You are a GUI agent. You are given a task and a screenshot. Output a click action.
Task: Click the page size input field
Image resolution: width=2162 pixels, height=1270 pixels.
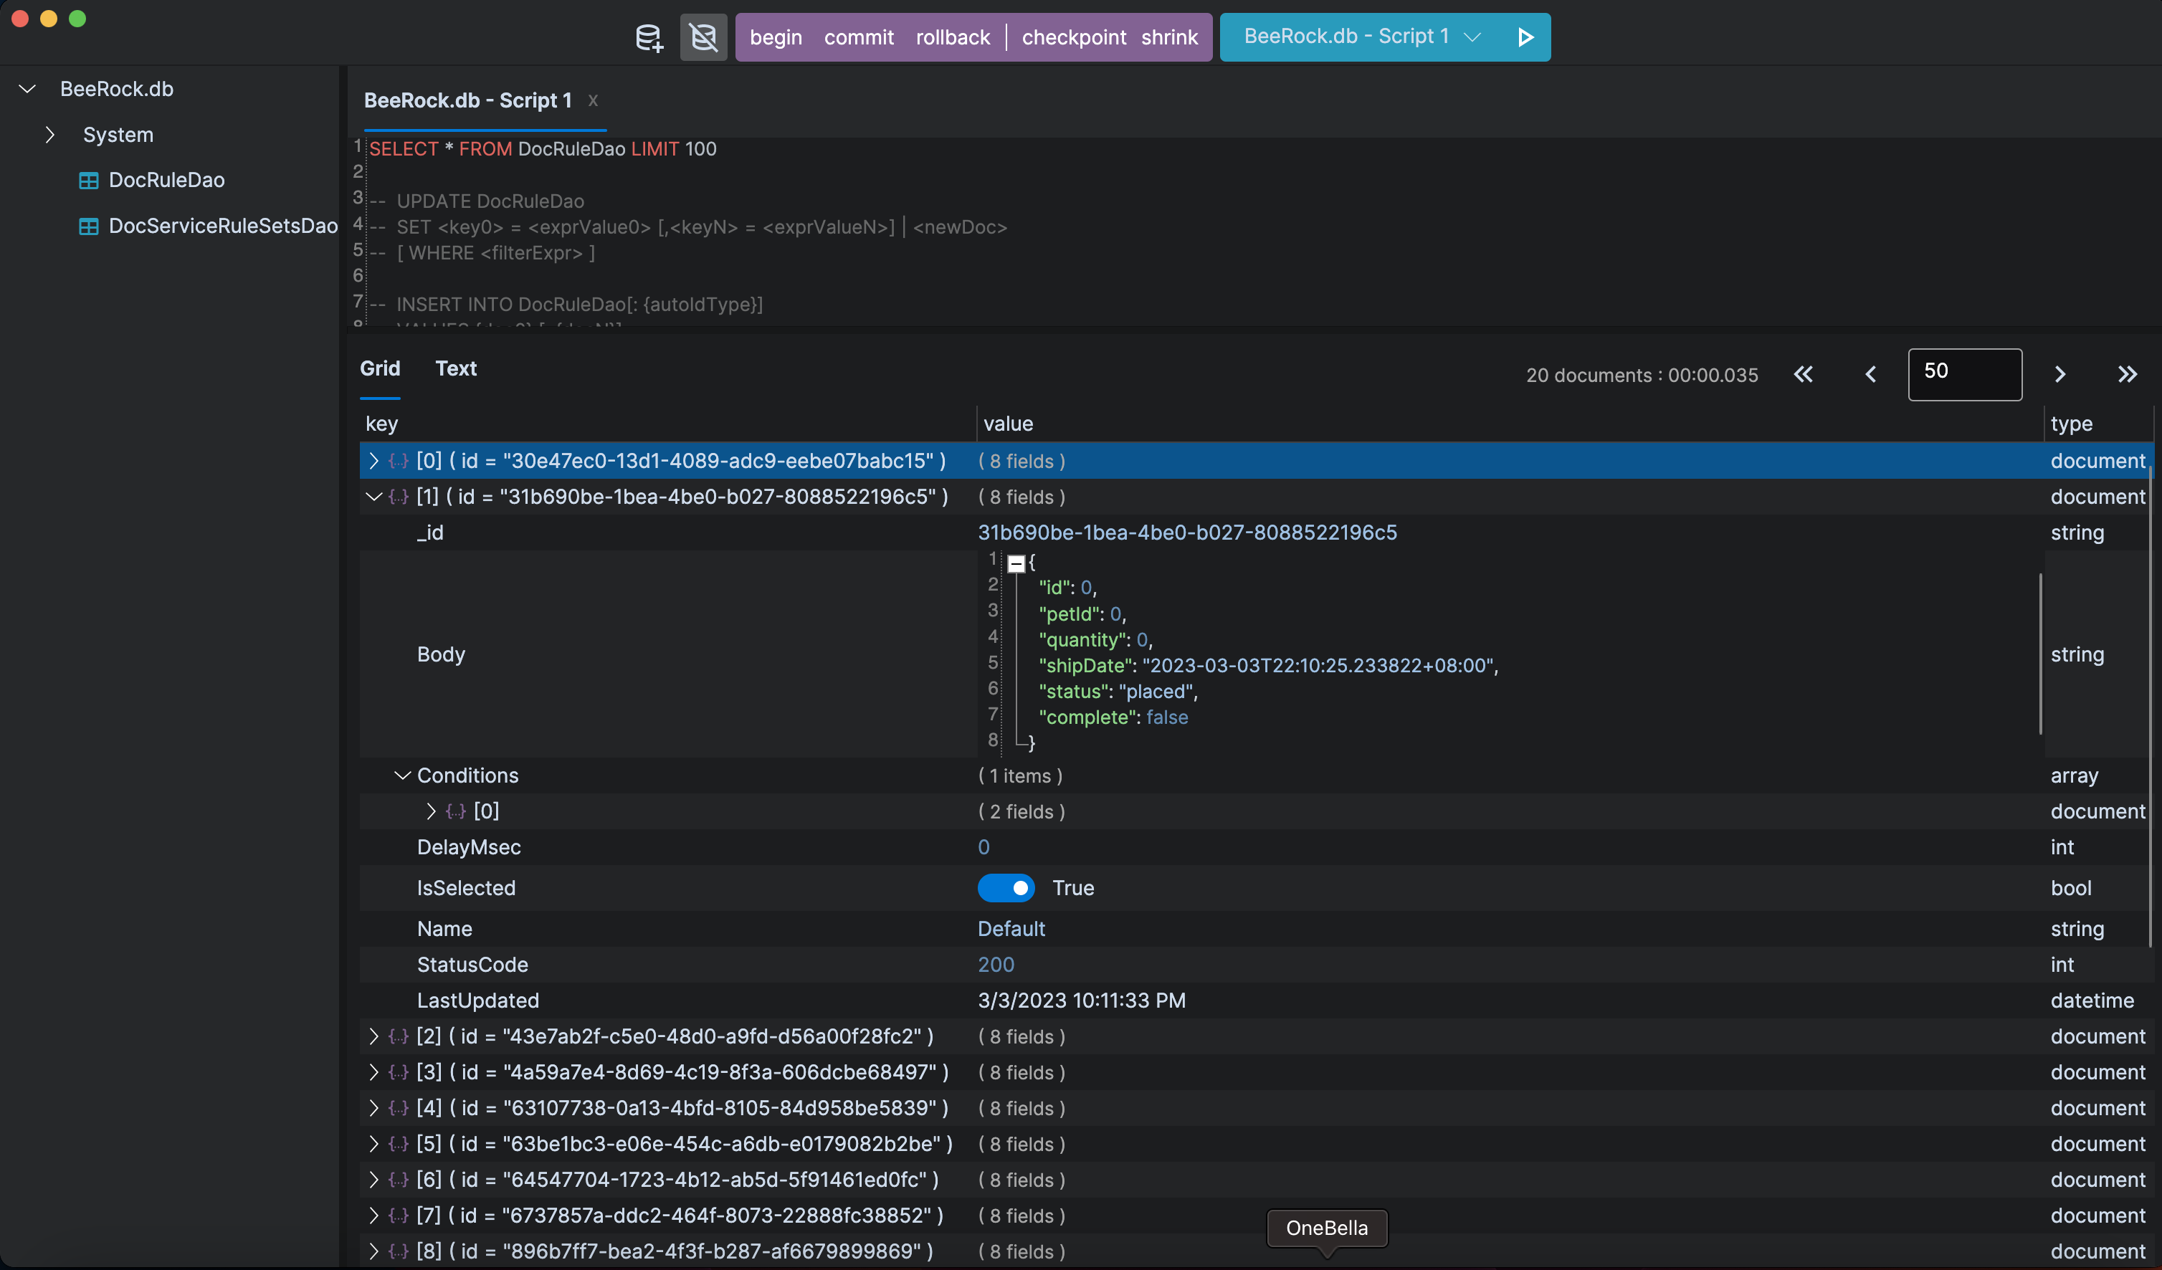[1964, 375]
